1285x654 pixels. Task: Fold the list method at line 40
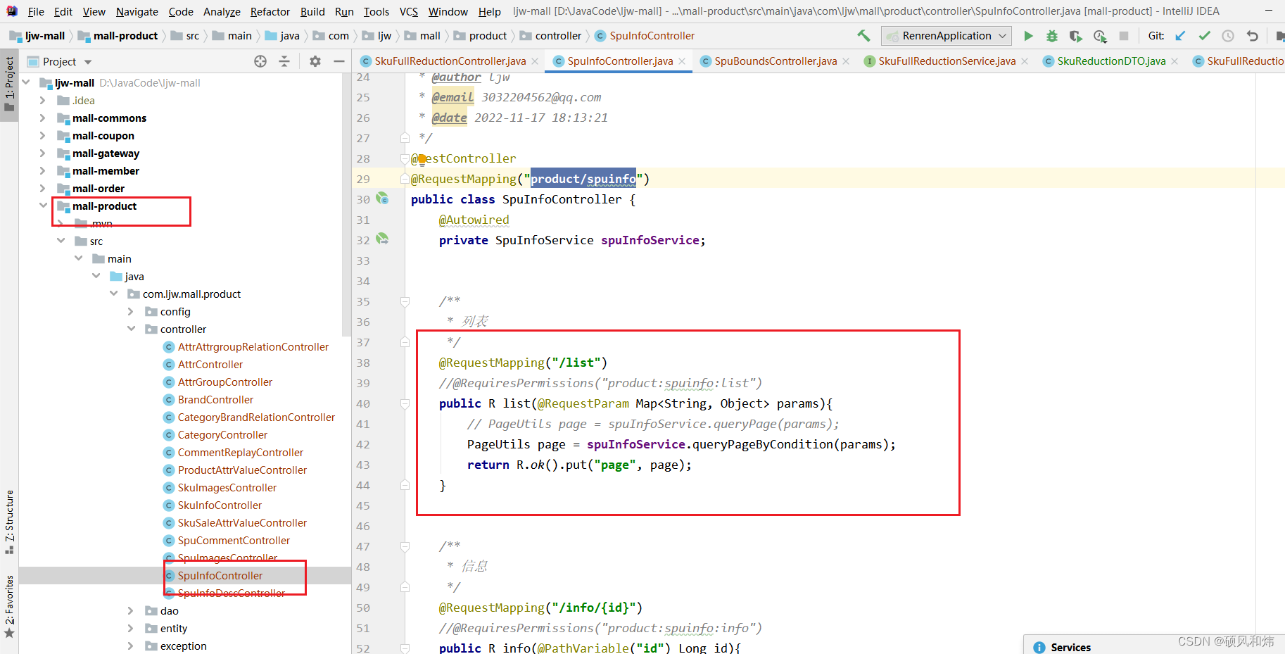405,403
